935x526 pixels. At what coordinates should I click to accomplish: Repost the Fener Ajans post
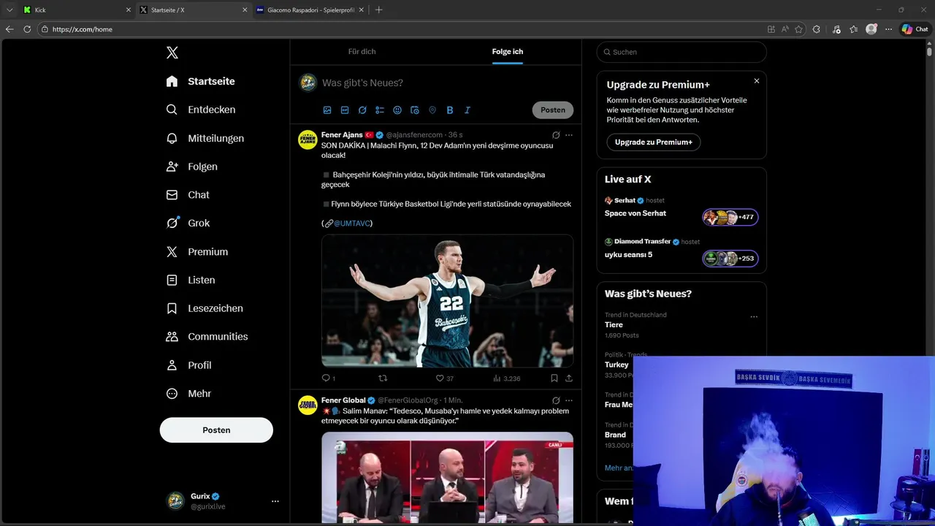click(382, 378)
